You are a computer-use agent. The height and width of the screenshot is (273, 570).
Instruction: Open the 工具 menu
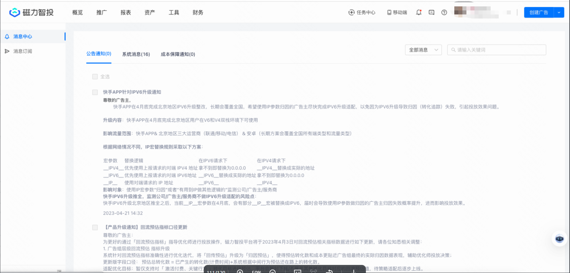coord(174,12)
